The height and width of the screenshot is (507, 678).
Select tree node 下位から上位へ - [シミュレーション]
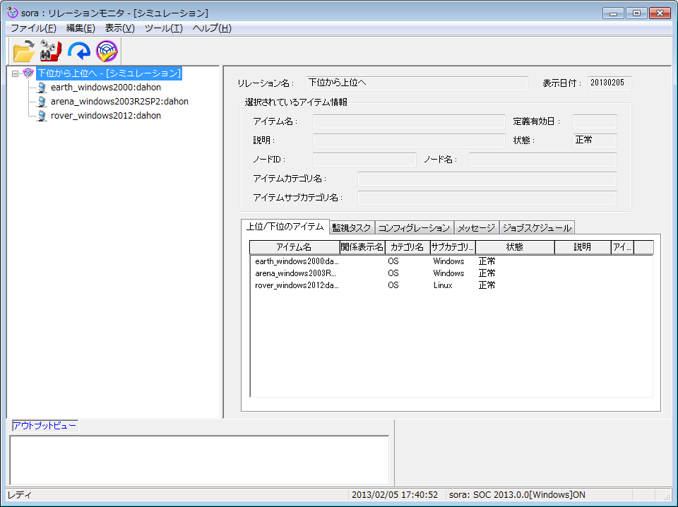109,73
